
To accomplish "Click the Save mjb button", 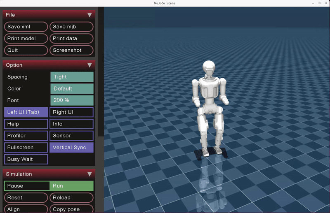I will click(71, 27).
